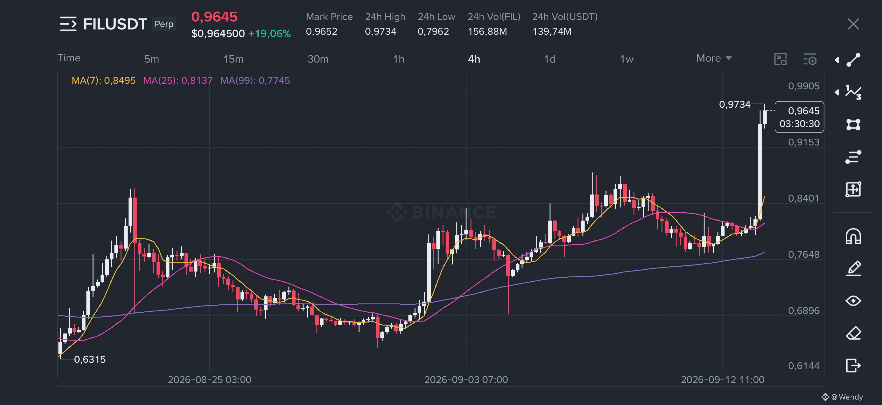Screen dimensions: 882x405
Task: Expand the More timeframes dropdown
Action: coord(714,58)
